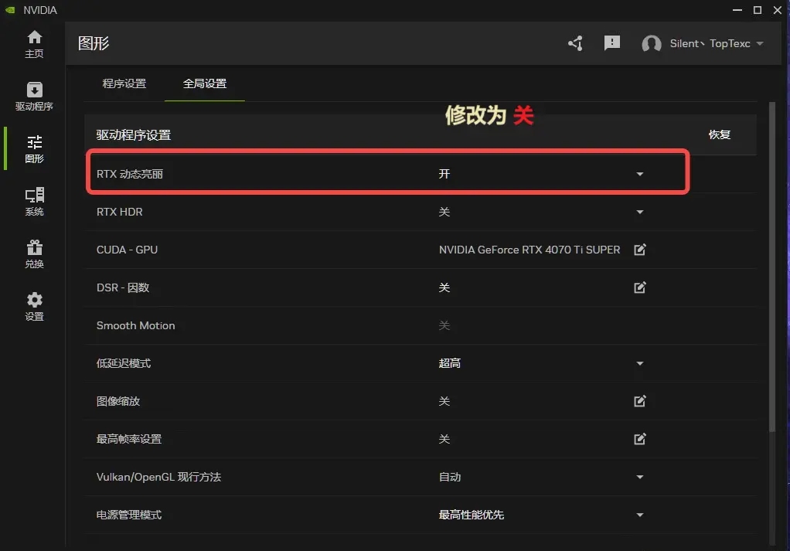Click the Silent TopTexc username
The width and height of the screenshot is (790, 551).
710,44
